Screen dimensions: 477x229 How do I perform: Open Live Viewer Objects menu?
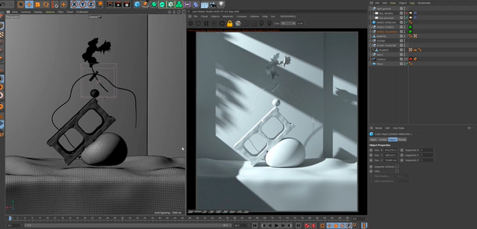215,16
